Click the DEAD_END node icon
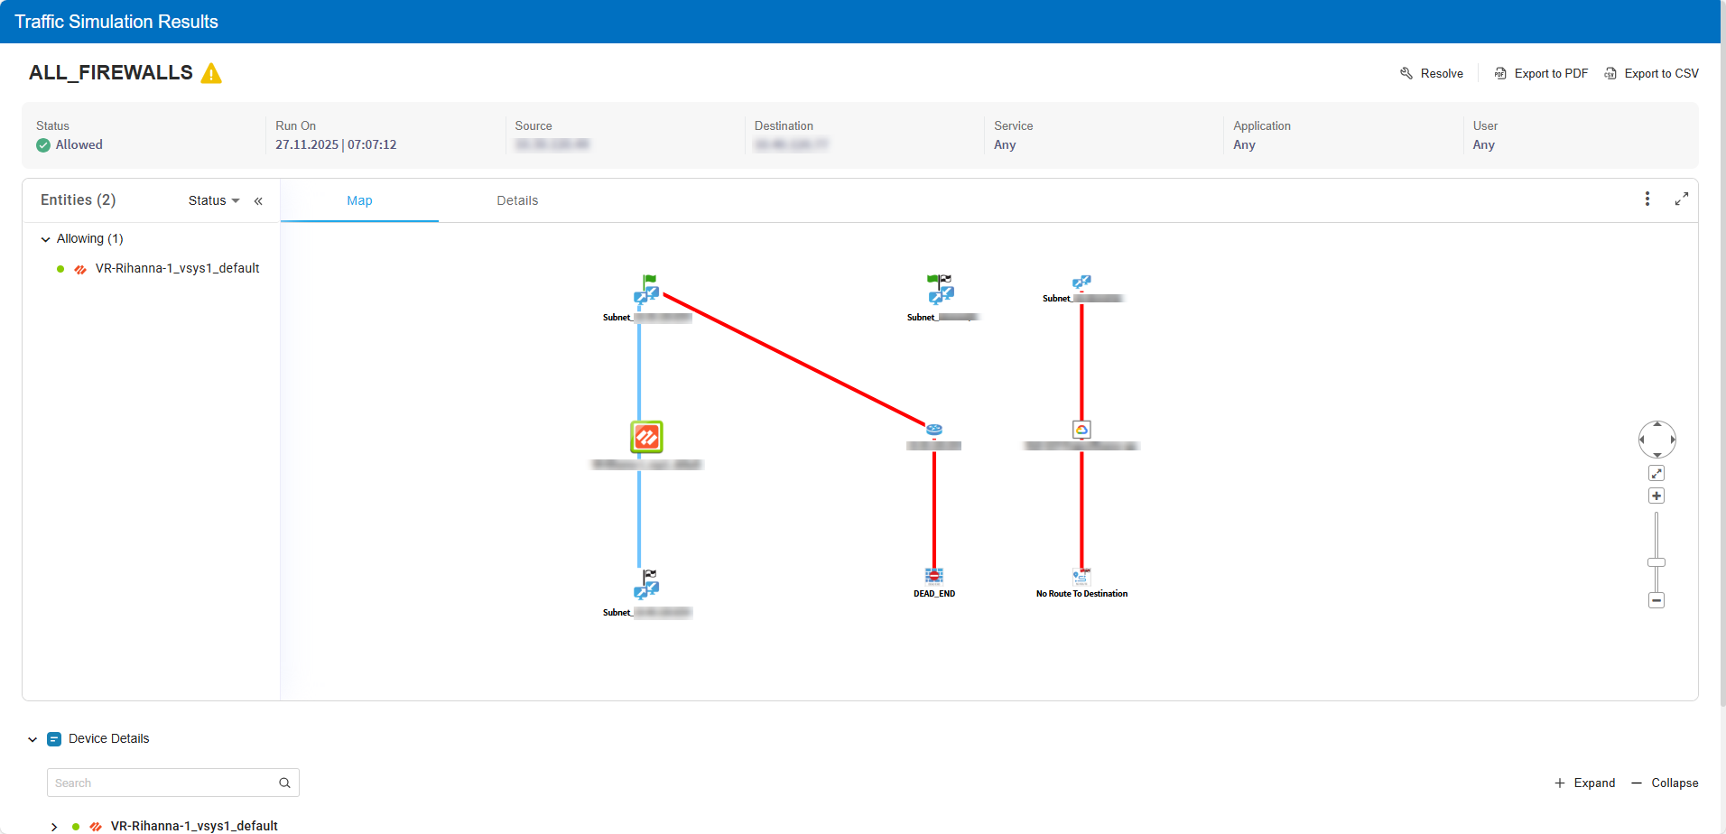The image size is (1726, 834). tap(933, 576)
